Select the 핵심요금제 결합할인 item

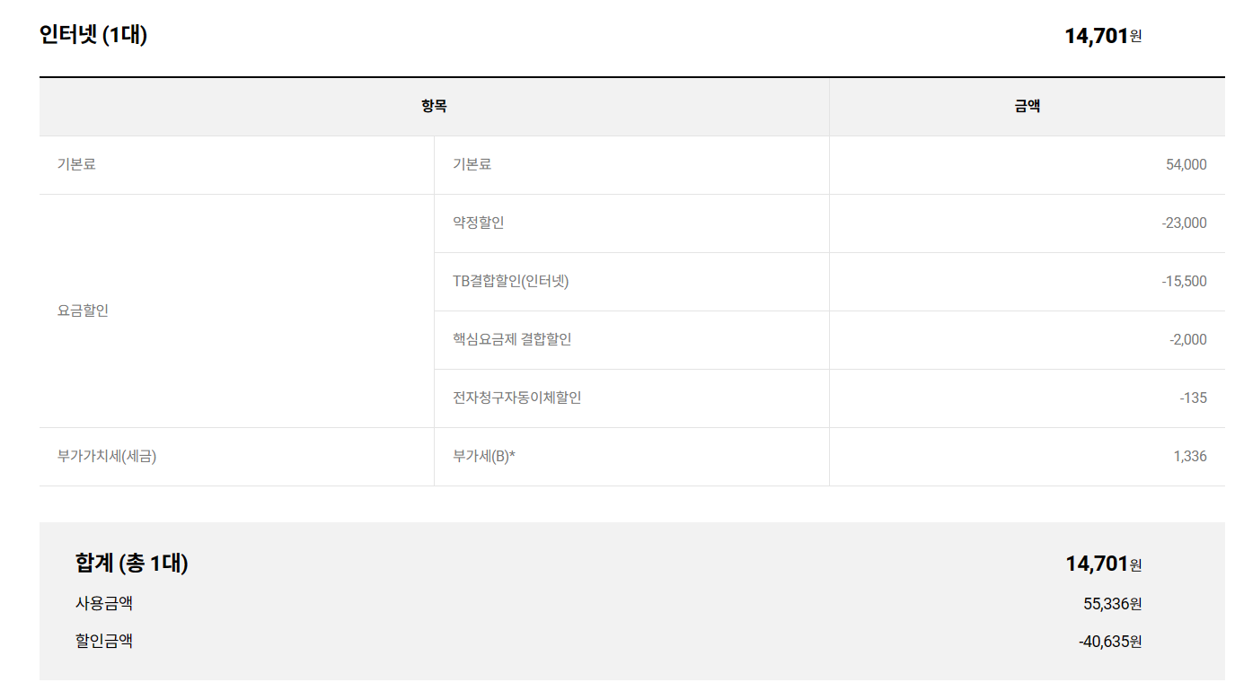(x=512, y=339)
